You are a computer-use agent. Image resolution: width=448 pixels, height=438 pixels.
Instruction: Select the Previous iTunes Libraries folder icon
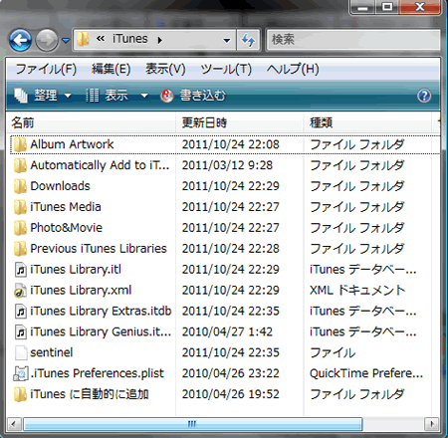click(x=20, y=249)
